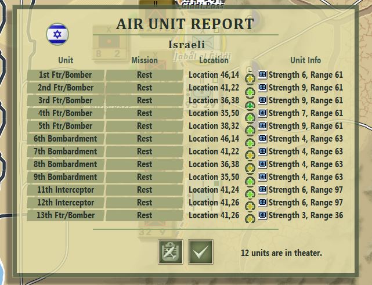The image size is (372, 285).
Task: Click Location 41,24 text
Action: [214, 190]
